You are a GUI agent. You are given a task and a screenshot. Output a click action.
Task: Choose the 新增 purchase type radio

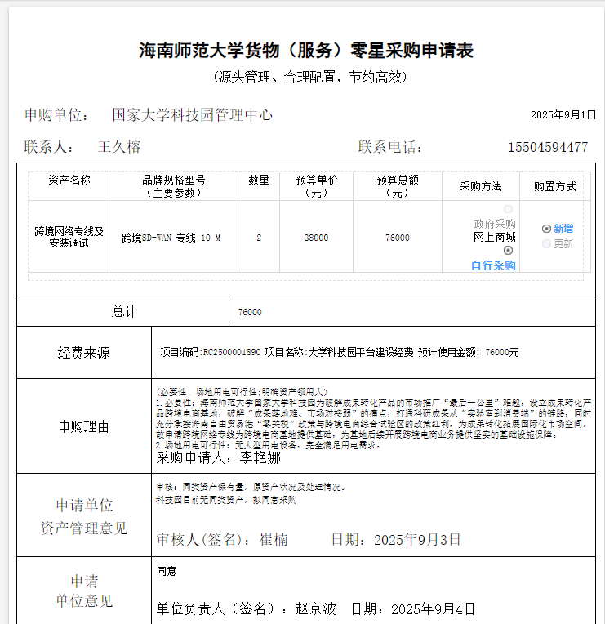pyautogui.click(x=546, y=229)
